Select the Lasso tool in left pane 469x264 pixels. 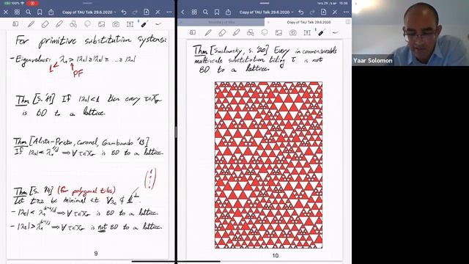coord(87,24)
